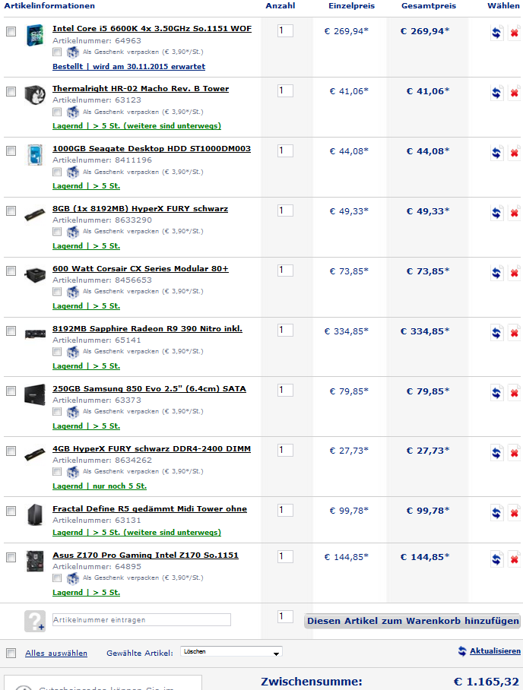Delete the Fractal Define R5 case item
The height and width of the screenshot is (690, 523).
[x=515, y=513]
